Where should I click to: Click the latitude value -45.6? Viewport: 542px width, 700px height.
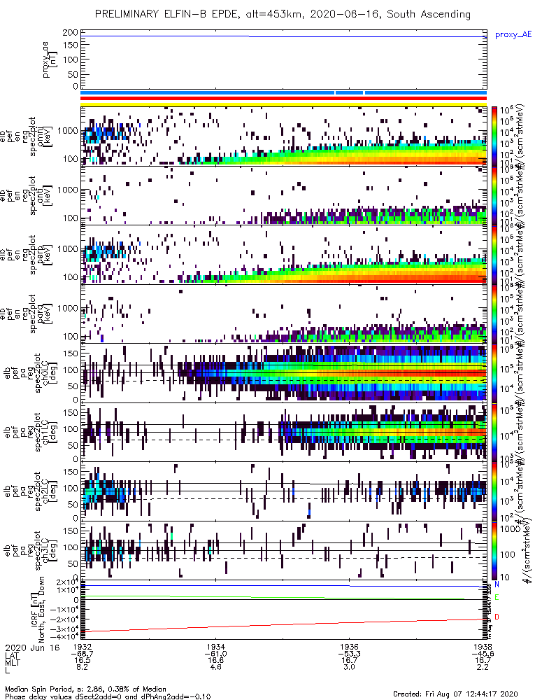483,654
